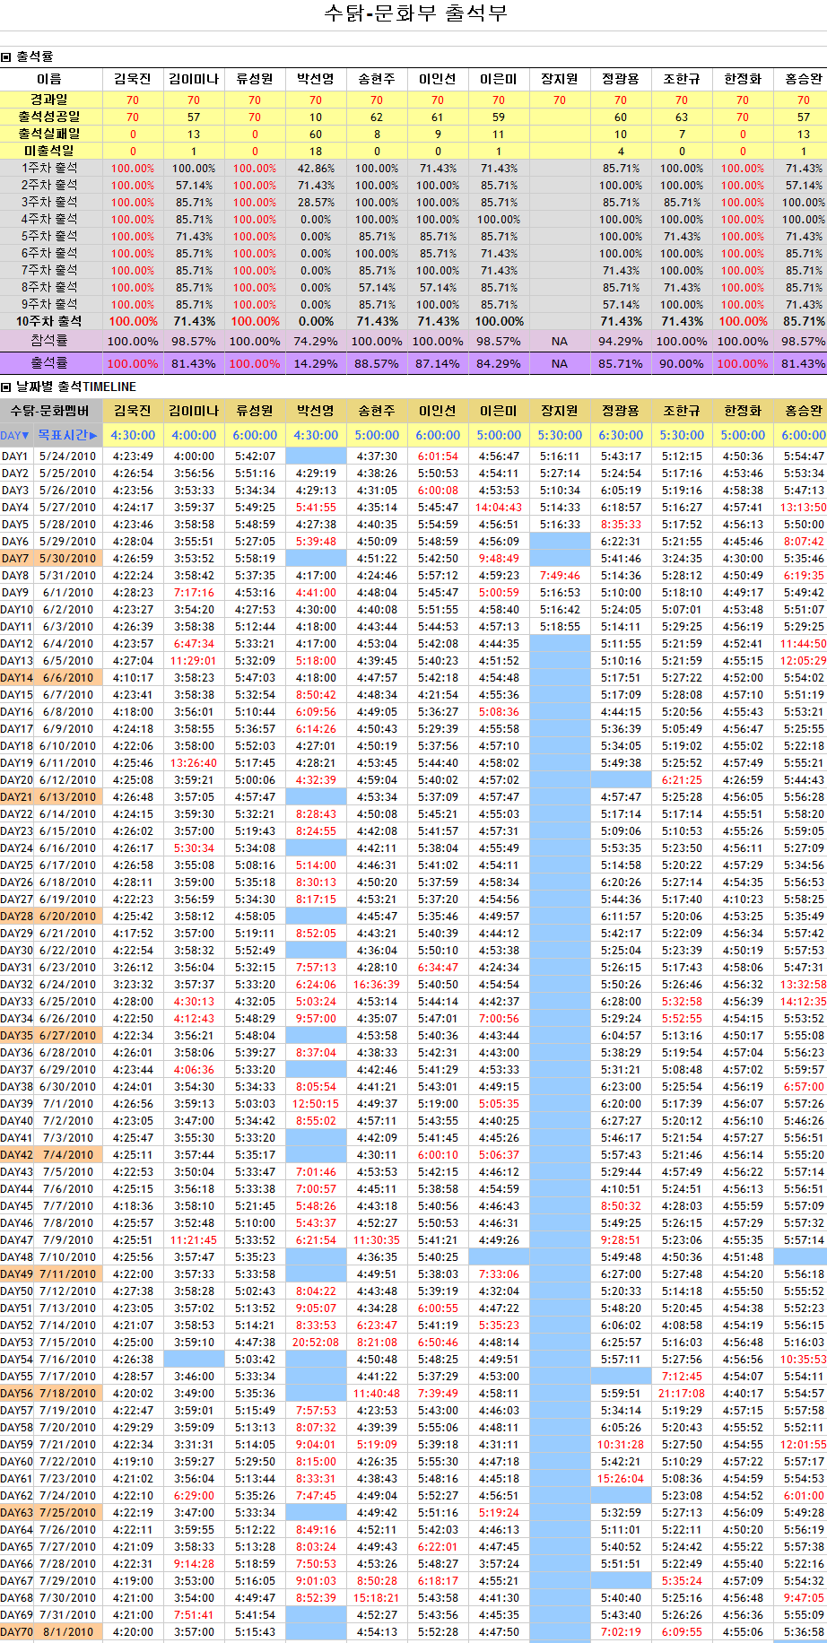Image resolution: width=827 pixels, height=1643 pixels.
Task: Select the 87.14% cell under 이인선
Action: 438,363
